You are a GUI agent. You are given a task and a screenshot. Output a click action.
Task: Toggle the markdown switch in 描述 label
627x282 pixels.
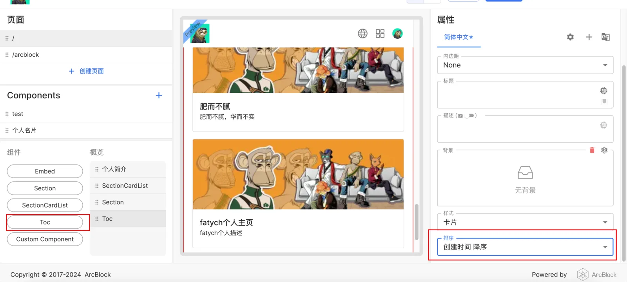[469, 116]
